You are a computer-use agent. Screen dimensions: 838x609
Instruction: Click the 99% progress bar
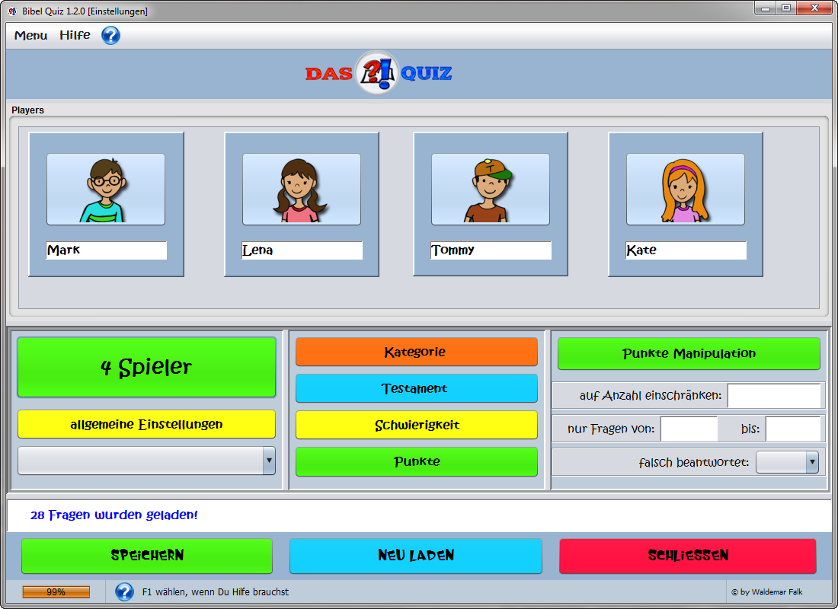[x=56, y=591]
